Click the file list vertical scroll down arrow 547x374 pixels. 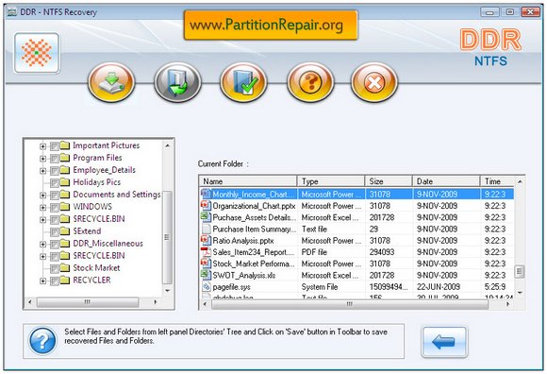(520, 292)
